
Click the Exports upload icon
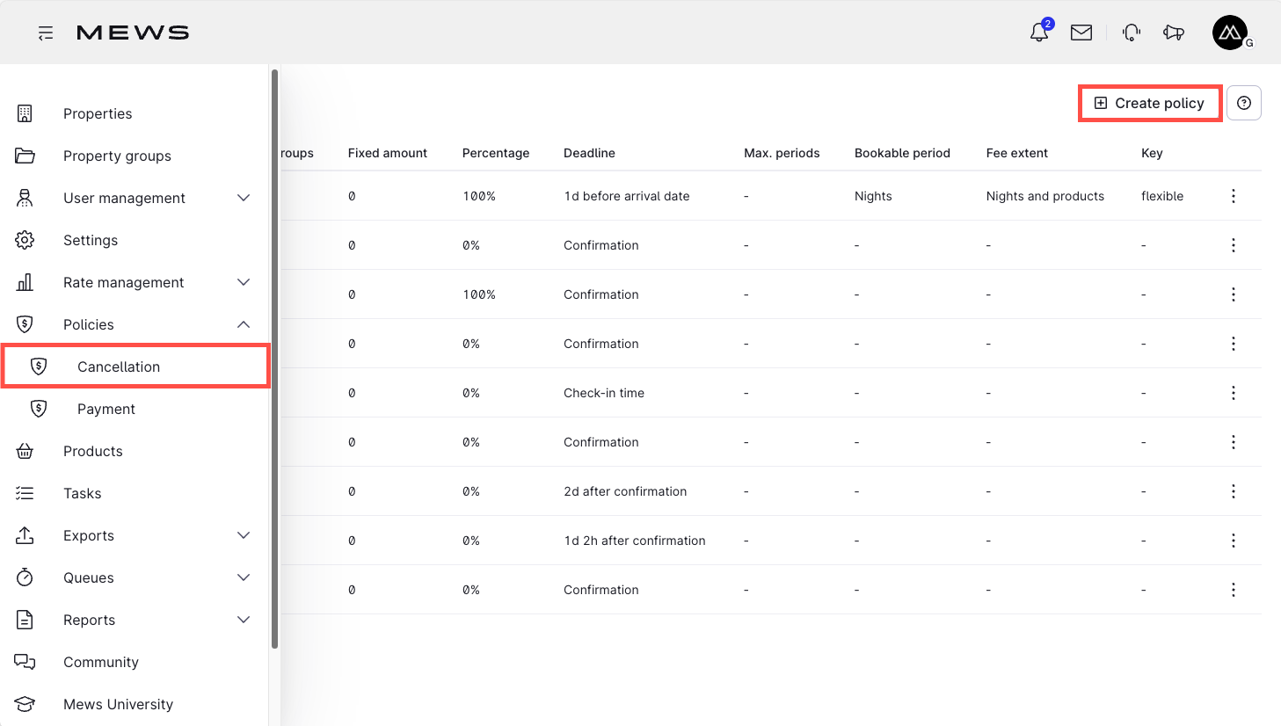click(x=25, y=535)
